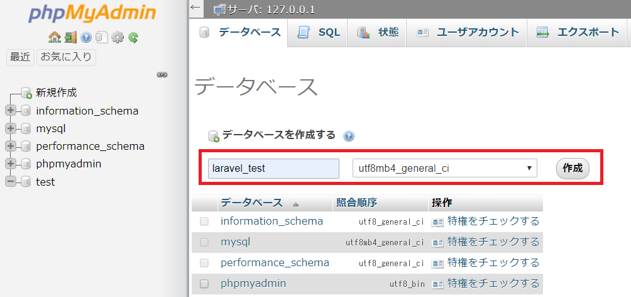The image size is (631, 297).
Task: Click 新規作成 in the sidebar
Action: click(57, 93)
